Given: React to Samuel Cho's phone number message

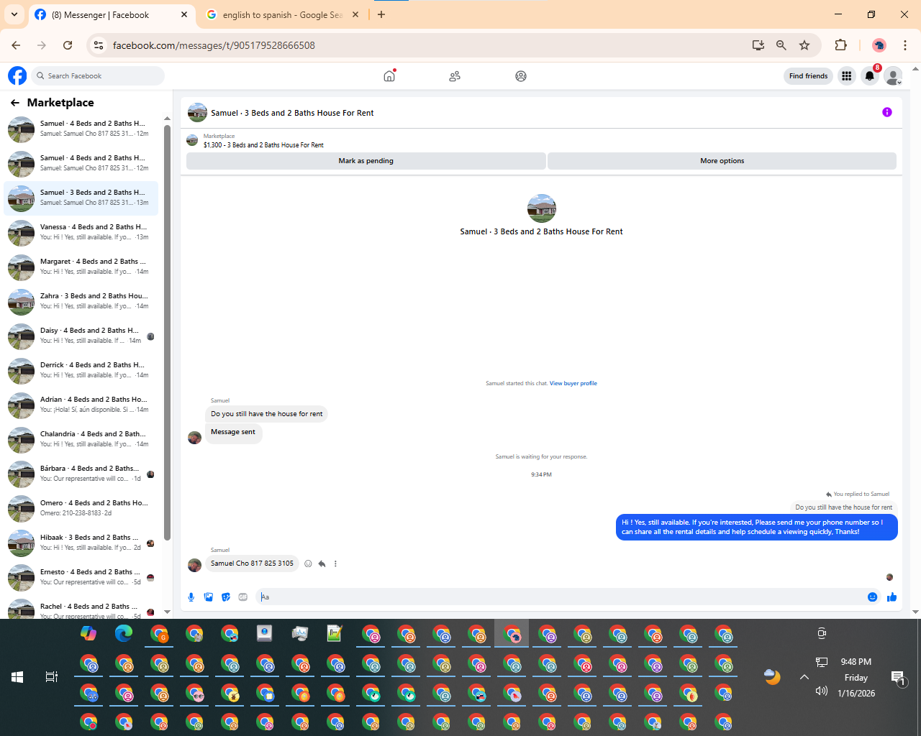Looking at the screenshot, I should tap(308, 563).
